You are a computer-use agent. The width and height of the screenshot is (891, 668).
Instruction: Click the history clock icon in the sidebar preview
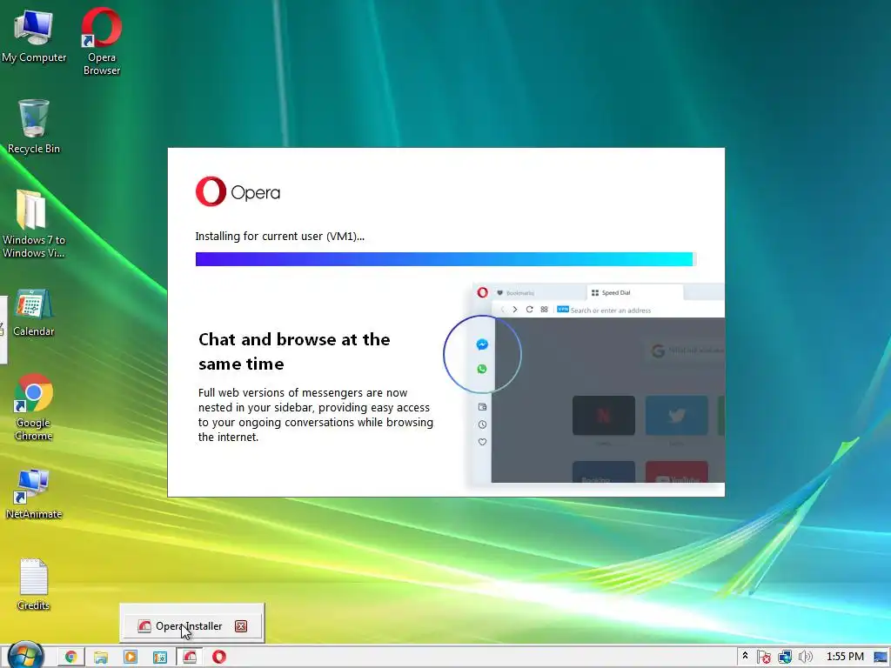[x=482, y=424]
